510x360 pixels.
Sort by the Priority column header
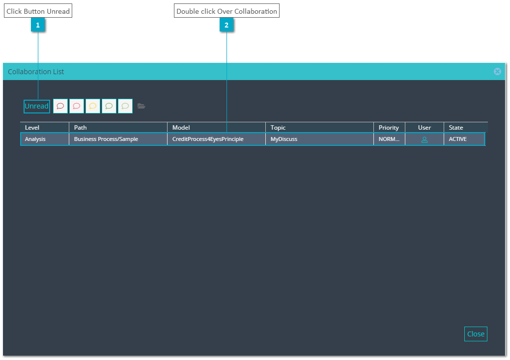click(389, 128)
